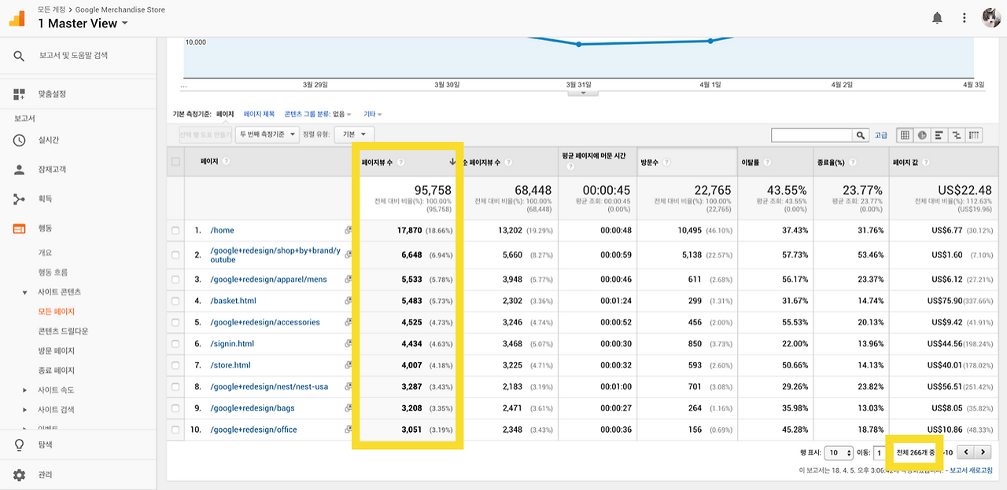The image size is (1007, 490).
Task: Select 개요 under behavior menu
Action: pyautogui.click(x=45, y=253)
